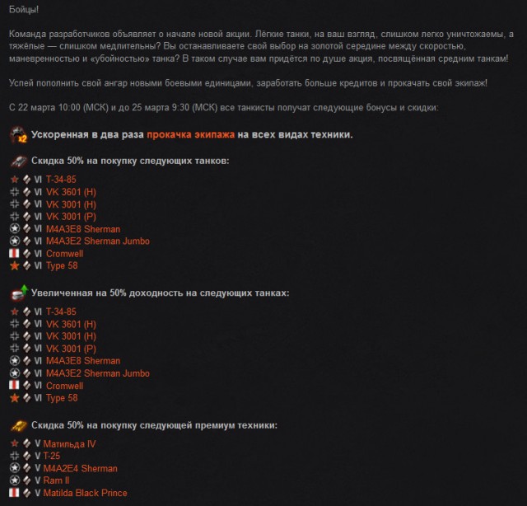The height and width of the screenshot is (506, 527).
Task: Open VK 3001 (P) link in the discount list
Action: click(x=71, y=217)
